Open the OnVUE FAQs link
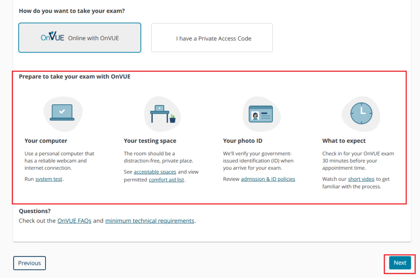This screenshot has width=420, height=278. click(x=74, y=221)
